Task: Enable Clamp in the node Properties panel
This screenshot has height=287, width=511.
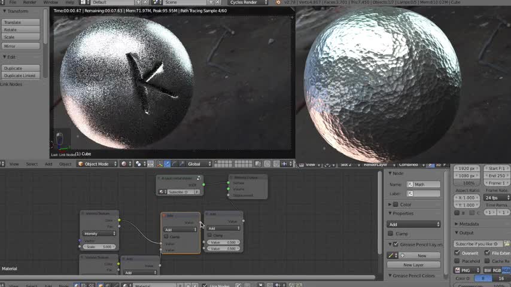Action: pos(391,233)
